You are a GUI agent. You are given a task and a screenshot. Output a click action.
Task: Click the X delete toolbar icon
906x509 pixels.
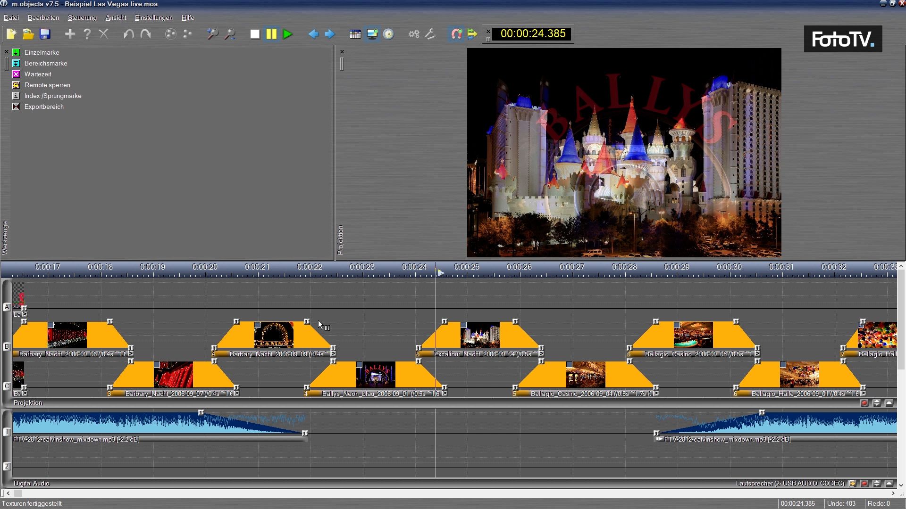click(x=104, y=34)
